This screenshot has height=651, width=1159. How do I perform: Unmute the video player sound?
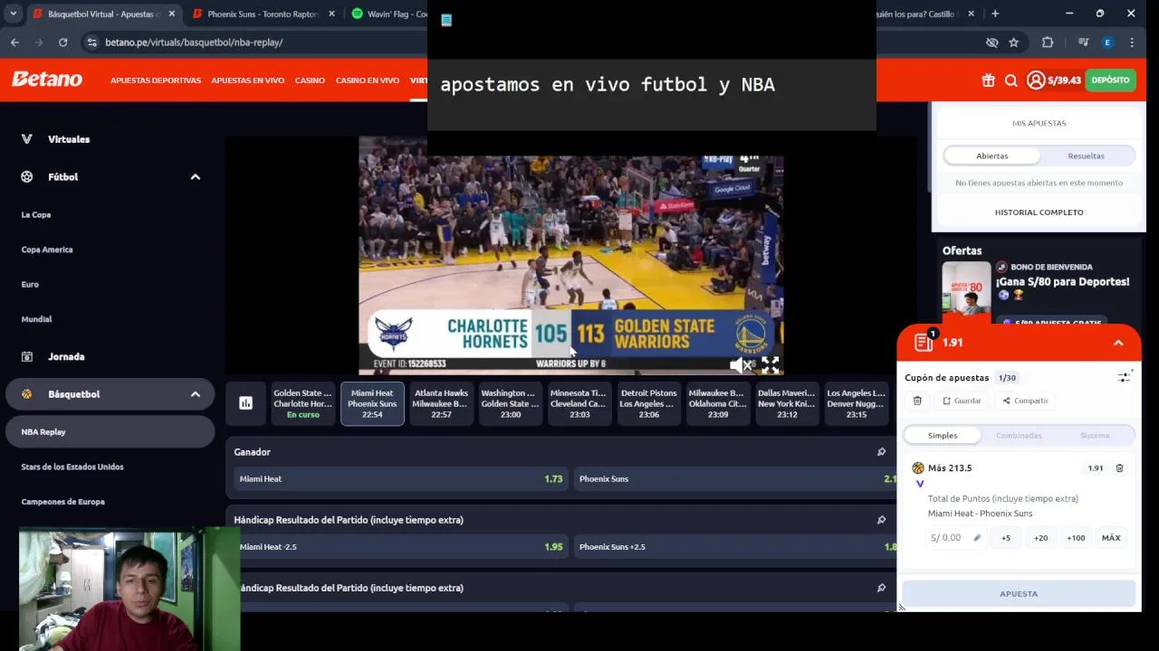coord(740,364)
